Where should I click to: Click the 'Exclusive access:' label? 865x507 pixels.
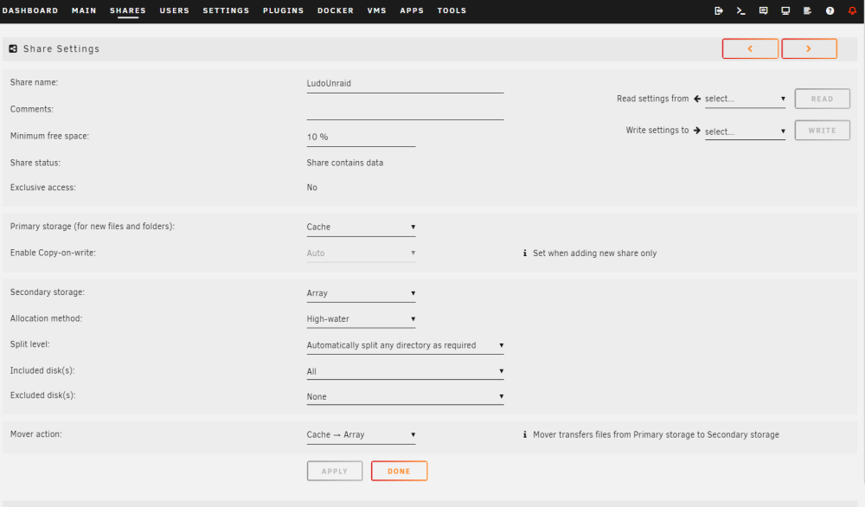coord(43,188)
